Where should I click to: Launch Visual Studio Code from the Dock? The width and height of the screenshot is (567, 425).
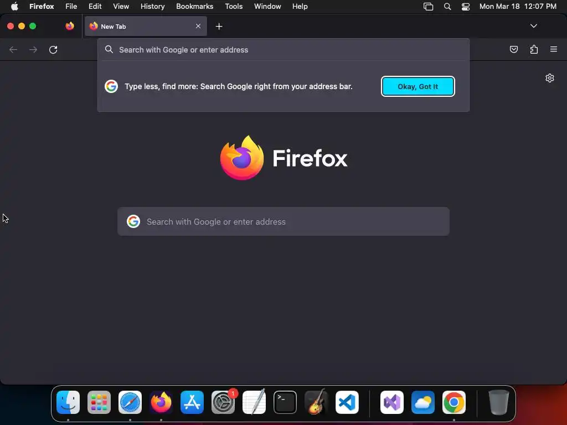(347, 402)
